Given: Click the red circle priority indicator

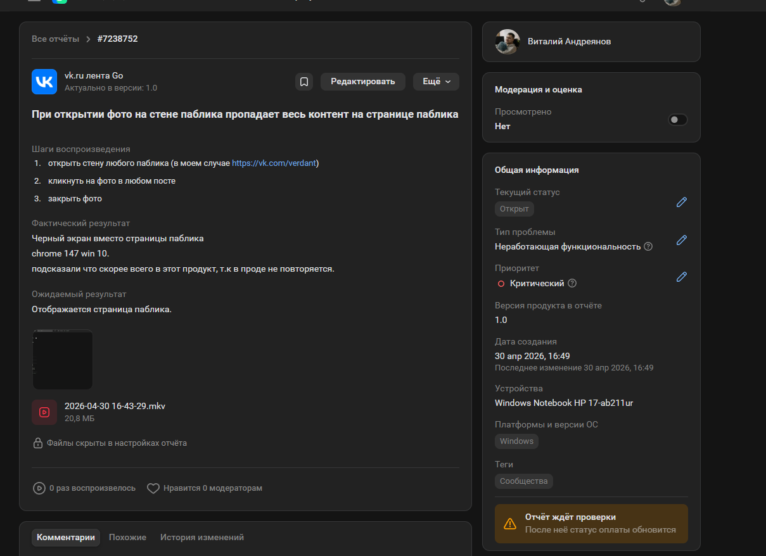Looking at the screenshot, I should [501, 284].
